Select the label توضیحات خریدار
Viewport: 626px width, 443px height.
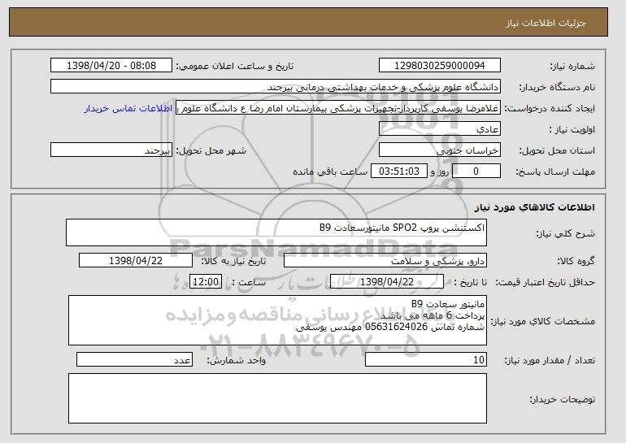(562, 399)
